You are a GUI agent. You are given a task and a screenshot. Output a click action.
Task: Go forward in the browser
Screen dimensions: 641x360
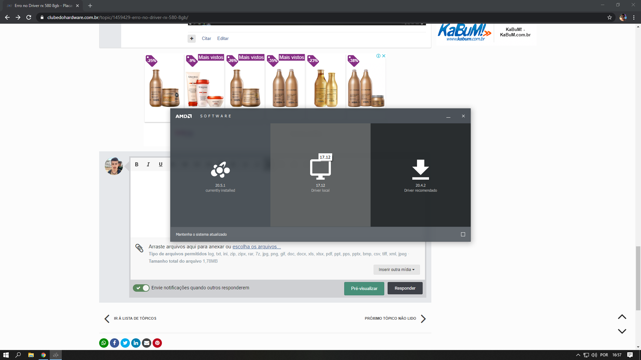[x=18, y=17]
